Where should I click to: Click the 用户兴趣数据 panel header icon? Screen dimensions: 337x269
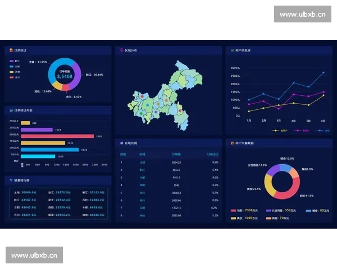[232, 143]
